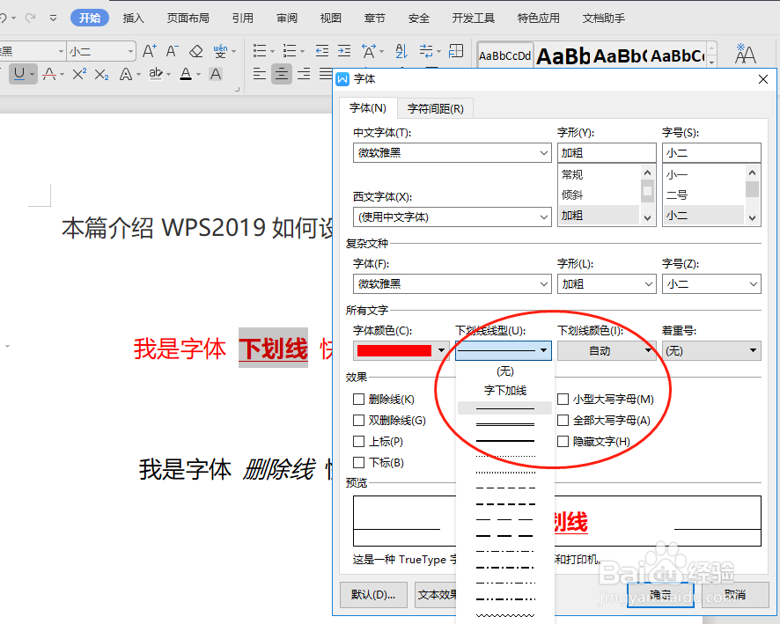
Task: Click 取消 to cancel dialog
Action: (735, 595)
